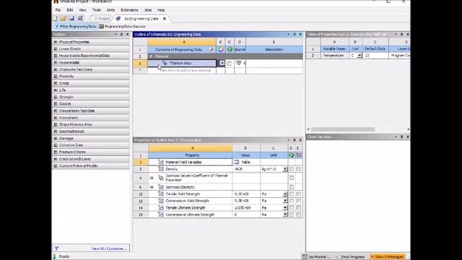Click the Save As toolbar icon
This screenshot has width=462, height=260.
click(80, 19)
